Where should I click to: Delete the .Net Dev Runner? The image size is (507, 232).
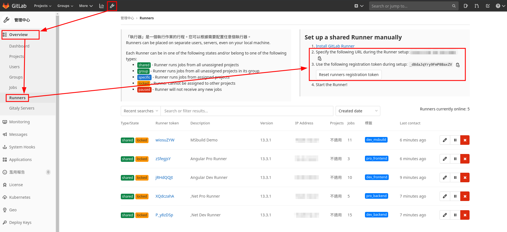click(465, 215)
